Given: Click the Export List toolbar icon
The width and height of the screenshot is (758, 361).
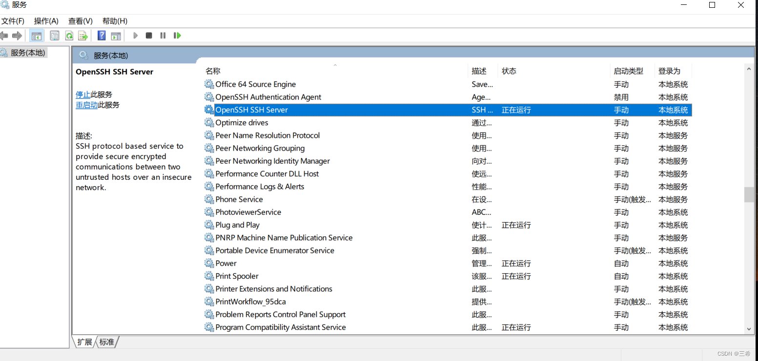Looking at the screenshot, I should tap(82, 35).
